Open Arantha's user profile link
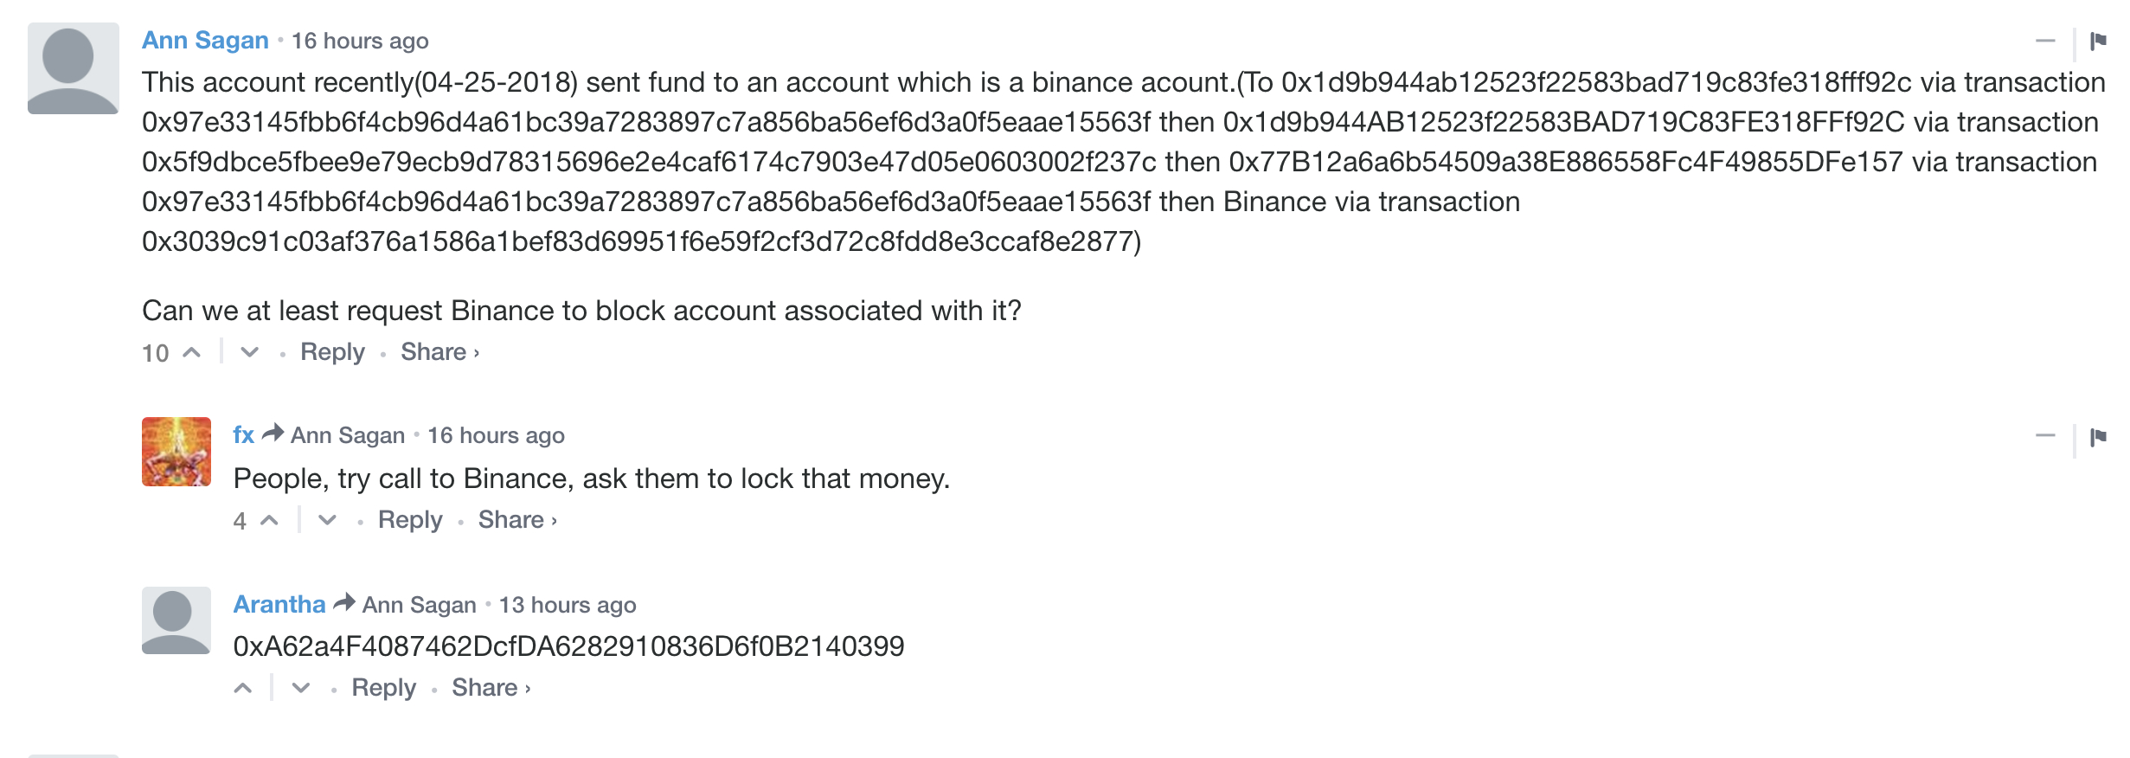Viewport: 2130px width, 758px height. (279, 605)
